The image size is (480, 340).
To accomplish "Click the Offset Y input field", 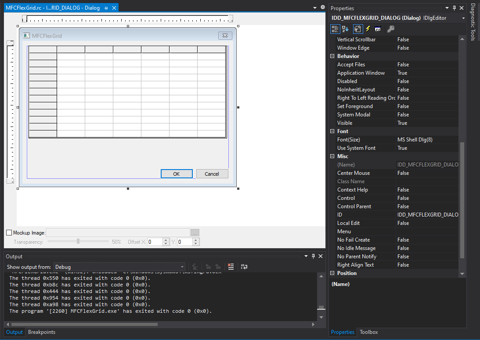I will (184, 242).
